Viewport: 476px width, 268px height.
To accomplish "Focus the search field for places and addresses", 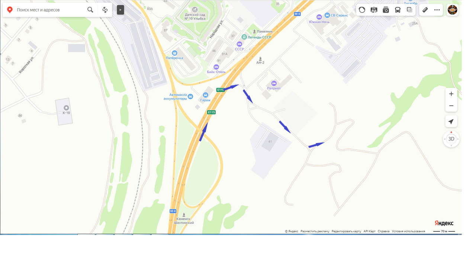I will (x=50, y=10).
